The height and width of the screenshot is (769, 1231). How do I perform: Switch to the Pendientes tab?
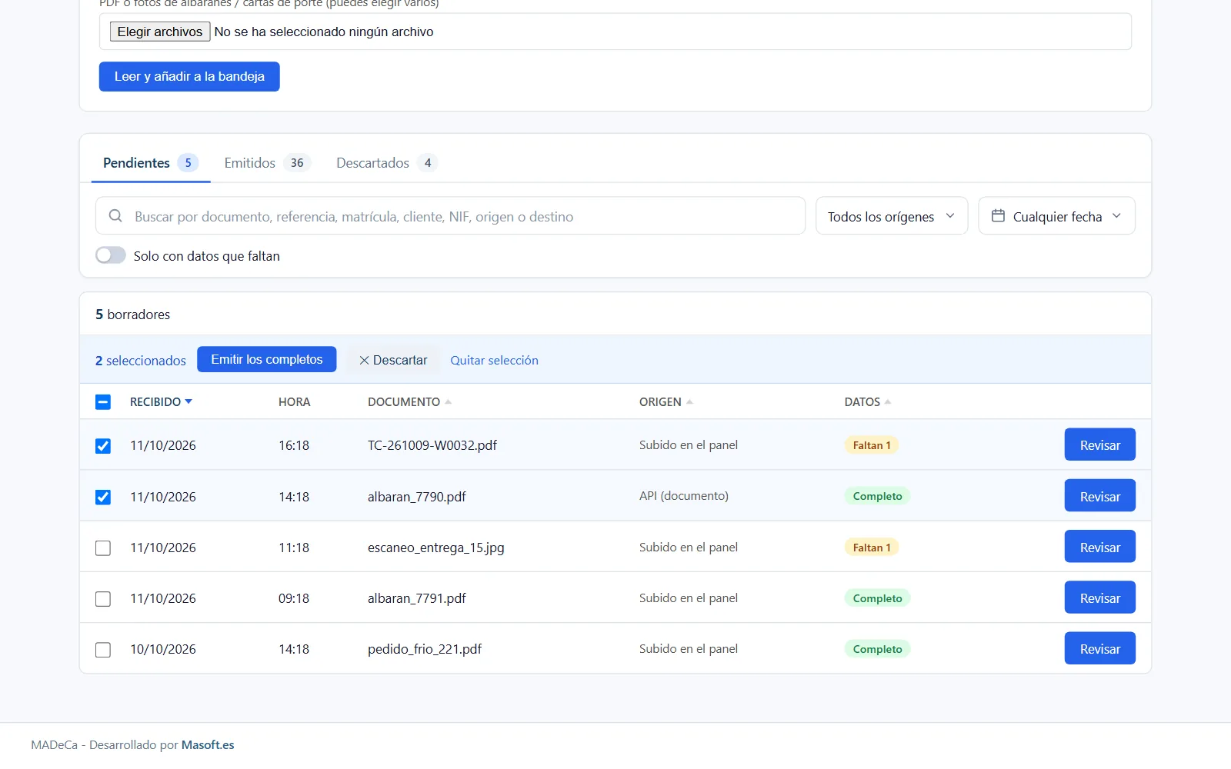click(x=151, y=163)
